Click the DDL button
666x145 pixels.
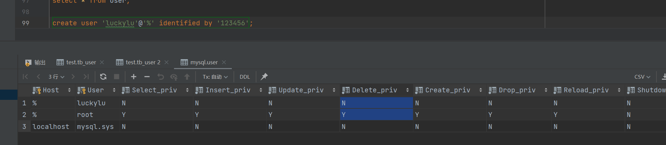tap(244, 77)
